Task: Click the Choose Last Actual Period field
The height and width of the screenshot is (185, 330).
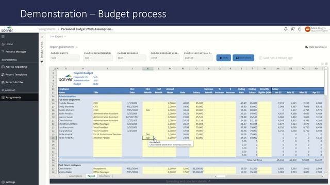Action: click(x=198, y=58)
